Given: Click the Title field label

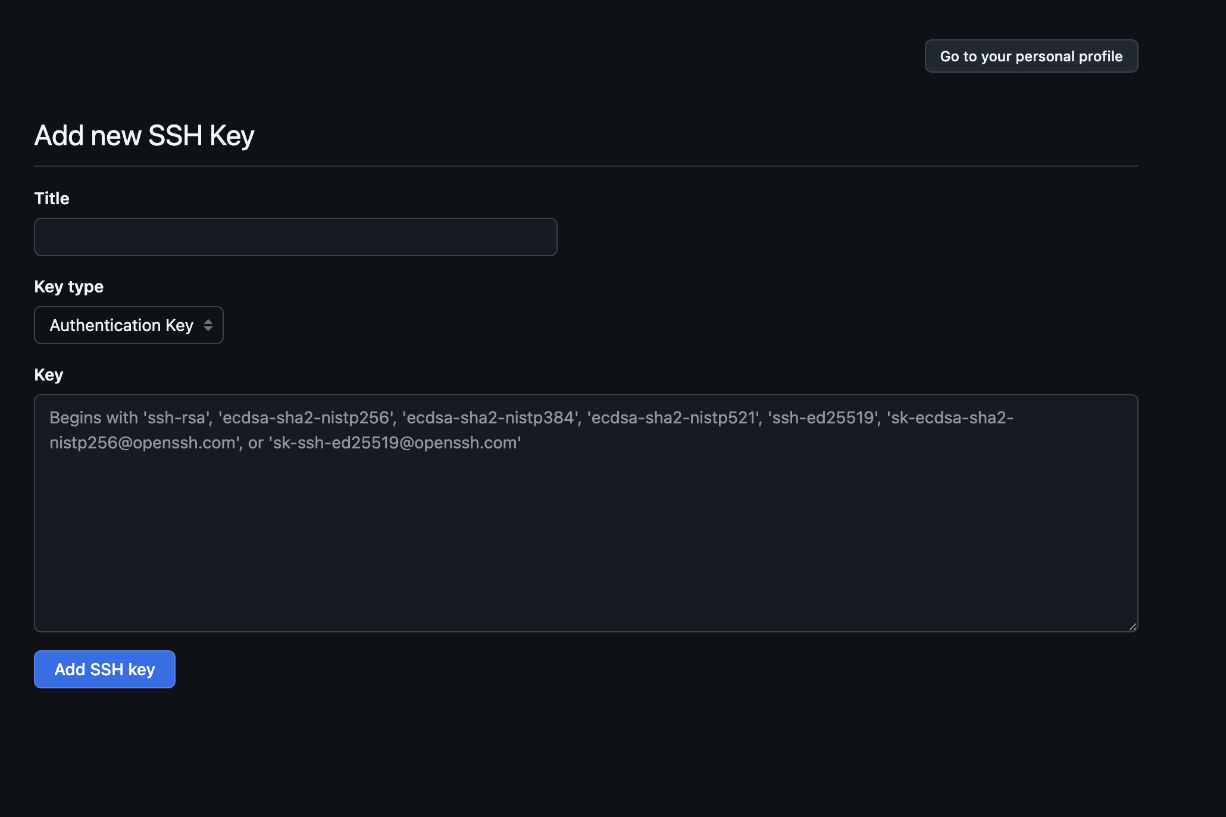Looking at the screenshot, I should [x=52, y=198].
